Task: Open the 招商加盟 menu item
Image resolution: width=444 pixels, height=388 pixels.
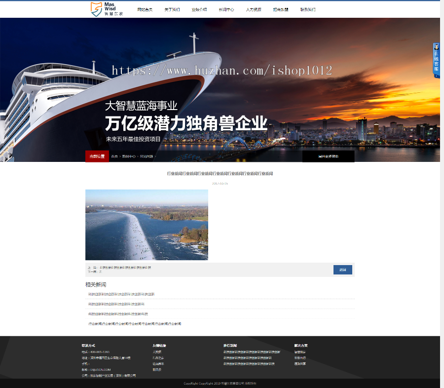Action: point(281,10)
